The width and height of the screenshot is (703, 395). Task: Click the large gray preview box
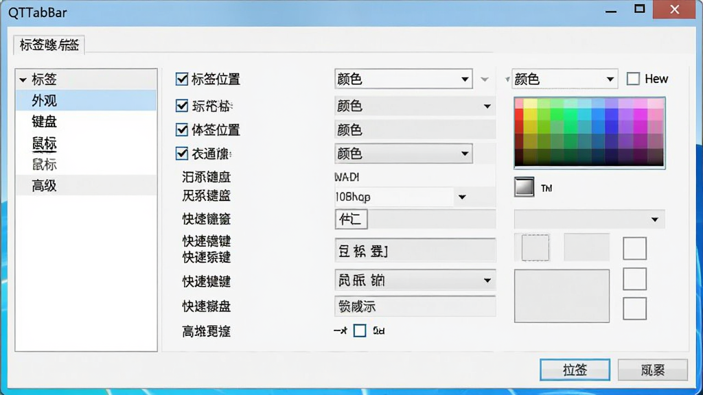562,296
